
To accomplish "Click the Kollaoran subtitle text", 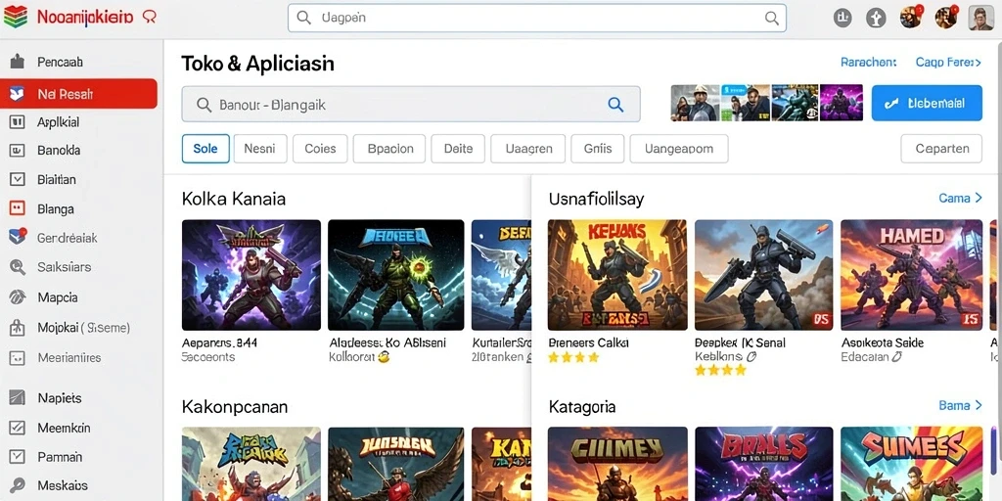I will tap(351, 357).
